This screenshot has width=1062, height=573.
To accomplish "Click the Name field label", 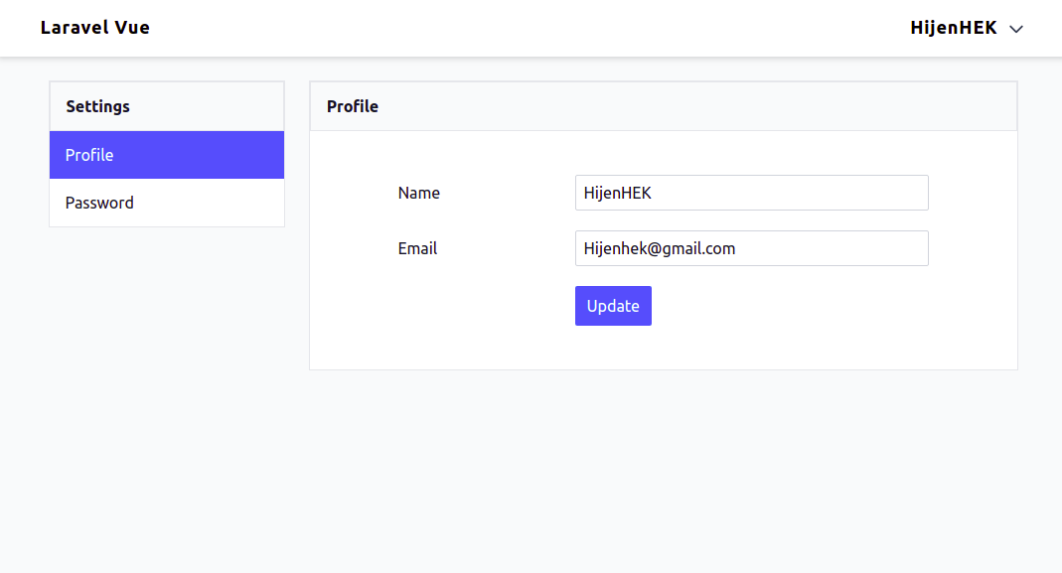I will pyautogui.click(x=418, y=193).
